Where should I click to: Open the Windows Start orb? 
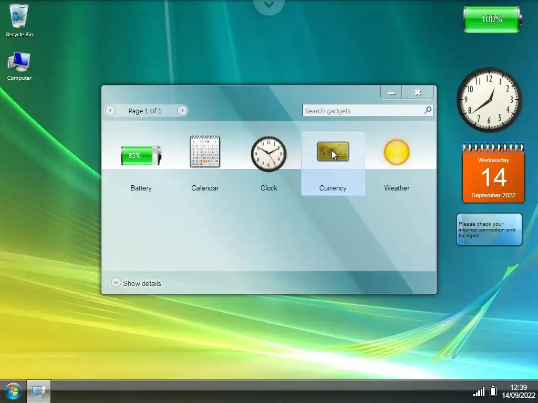click(13, 391)
